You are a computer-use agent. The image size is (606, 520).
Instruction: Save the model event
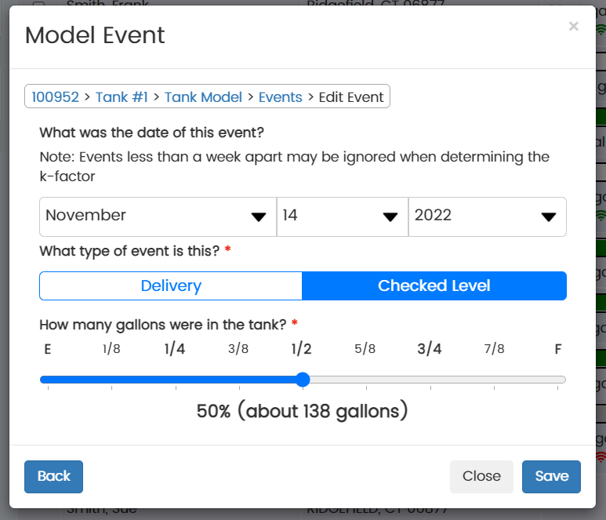551,476
